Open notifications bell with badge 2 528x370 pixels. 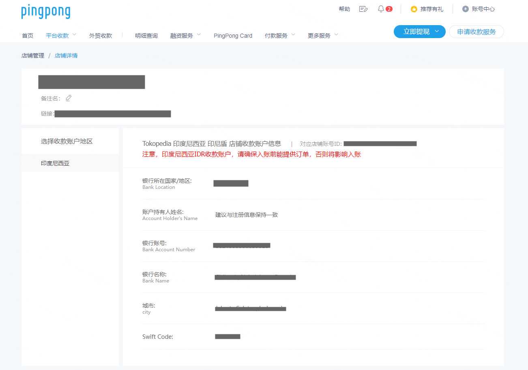click(x=385, y=9)
